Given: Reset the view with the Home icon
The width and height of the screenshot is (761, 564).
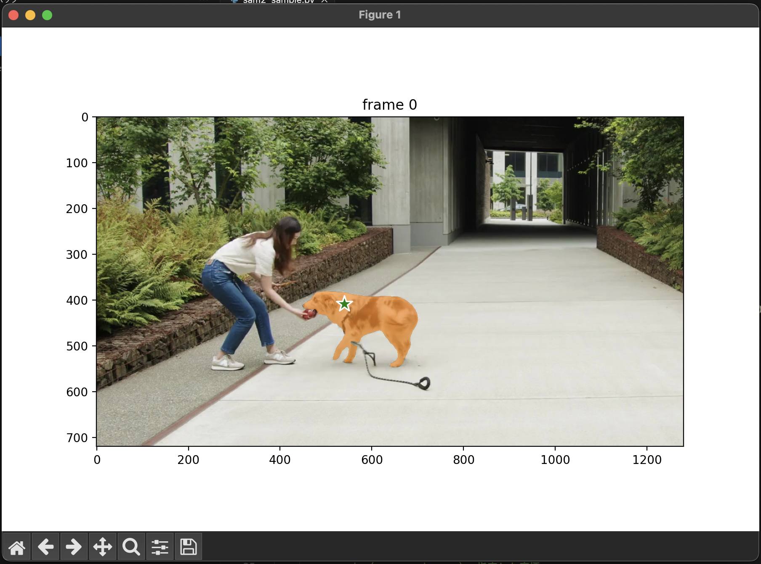Looking at the screenshot, I should (x=17, y=547).
